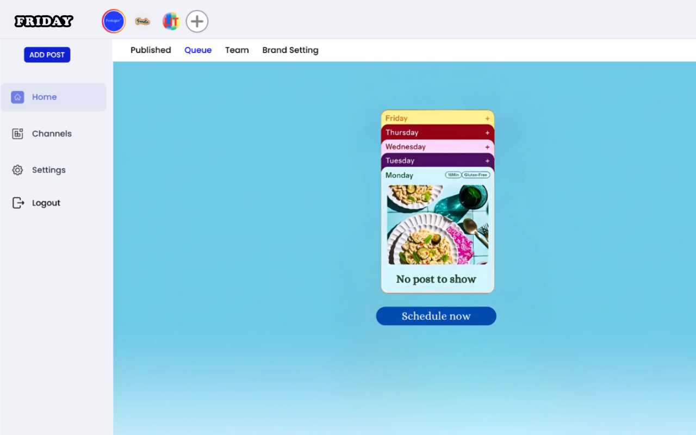Screen dimensions: 696x435
Task: Open Settings label in the sidebar
Action: click(49, 170)
